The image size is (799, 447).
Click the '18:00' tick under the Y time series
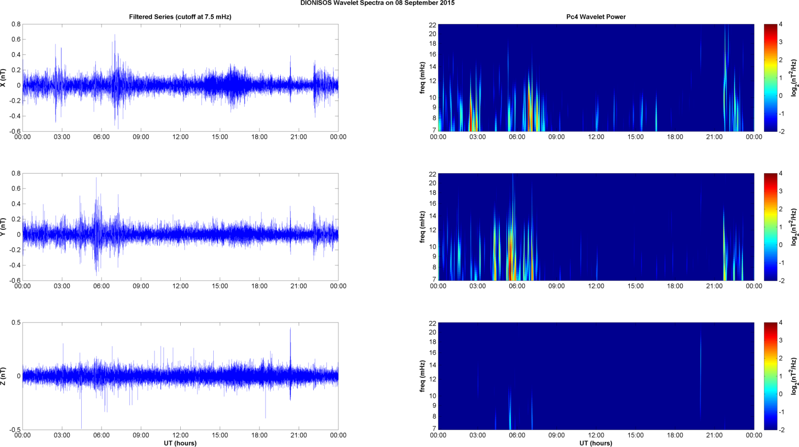click(259, 286)
